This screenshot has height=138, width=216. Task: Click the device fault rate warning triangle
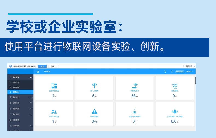[94, 111]
